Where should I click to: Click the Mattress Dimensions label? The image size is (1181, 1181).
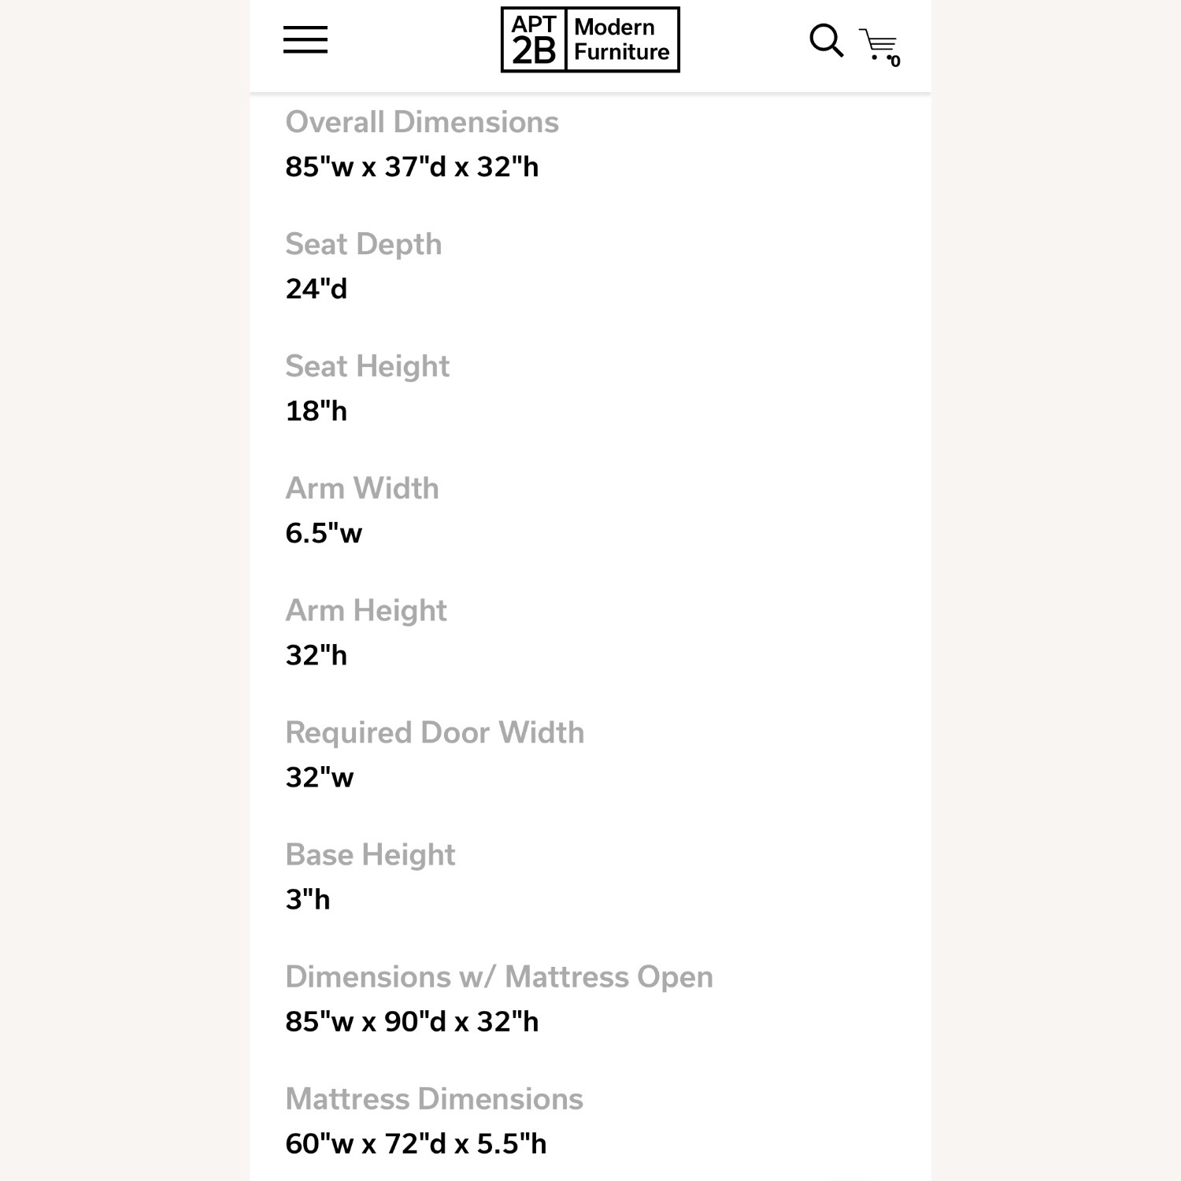(434, 1098)
